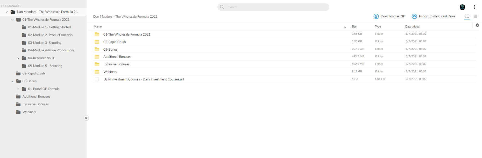Toggle Name column sort arrow

click(345, 27)
